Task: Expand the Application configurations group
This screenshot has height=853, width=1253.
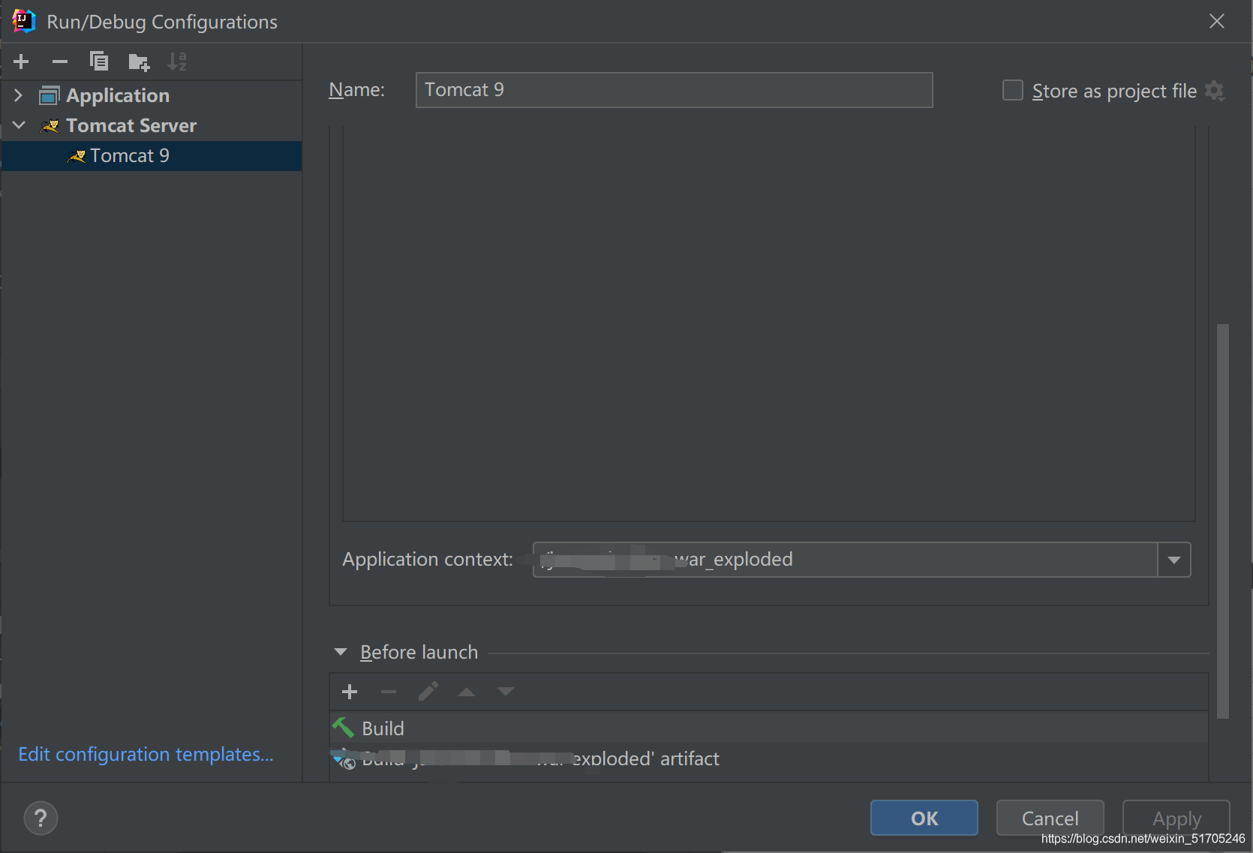Action: coord(17,95)
